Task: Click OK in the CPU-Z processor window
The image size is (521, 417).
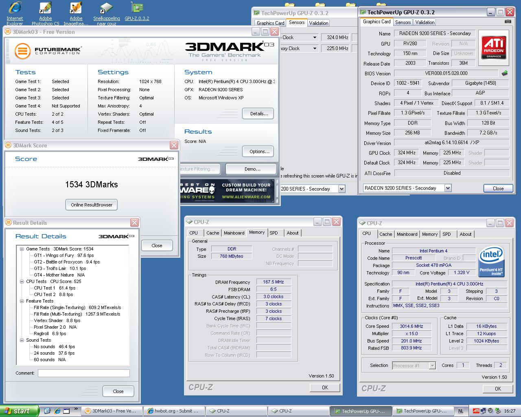Action: click(x=498, y=389)
